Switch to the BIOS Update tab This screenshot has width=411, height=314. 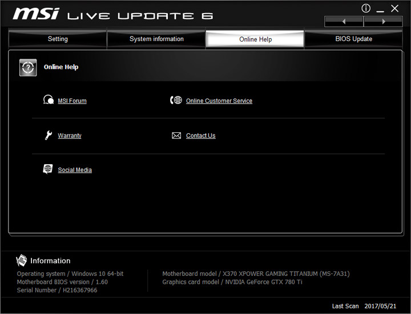point(353,39)
